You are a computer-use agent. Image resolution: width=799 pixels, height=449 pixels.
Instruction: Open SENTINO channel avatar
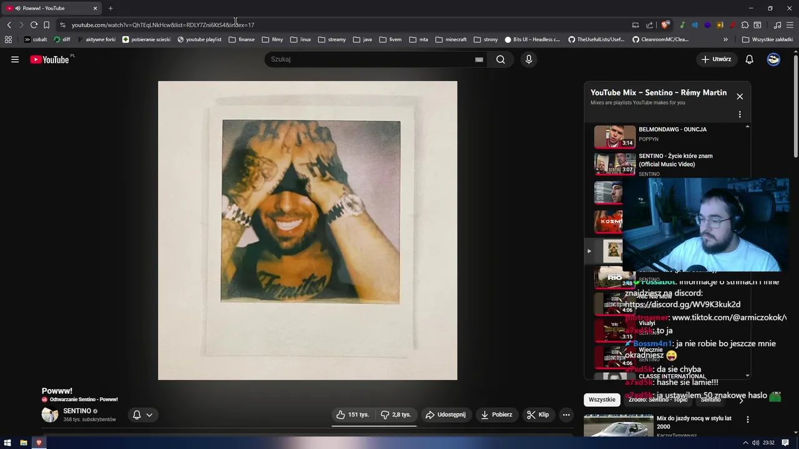click(50, 415)
